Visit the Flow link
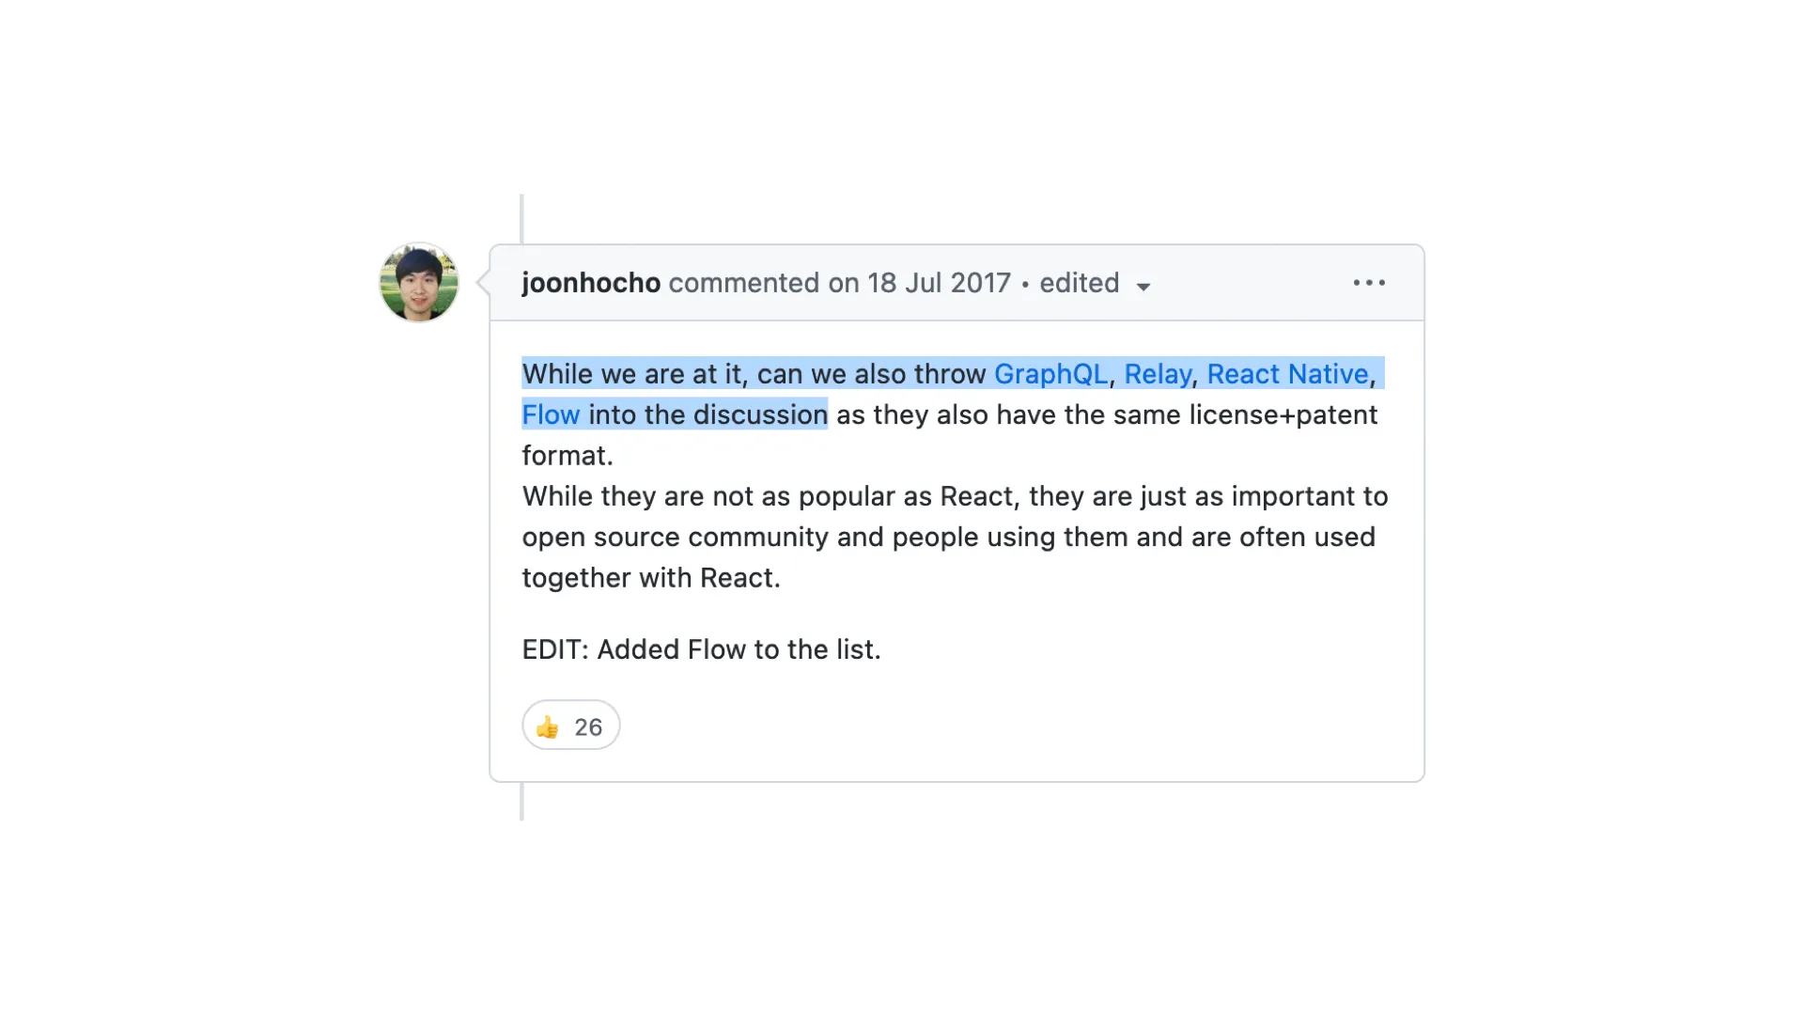This screenshot has width=1804, height=1015. pyautogui.click(x=551, y=414)
